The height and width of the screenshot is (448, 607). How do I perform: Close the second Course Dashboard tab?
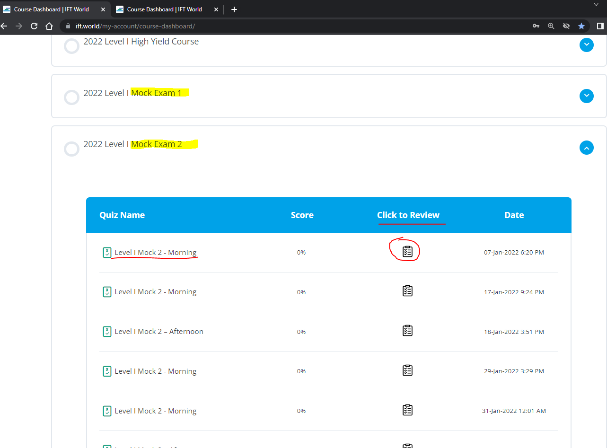click(x=216, y=9)
